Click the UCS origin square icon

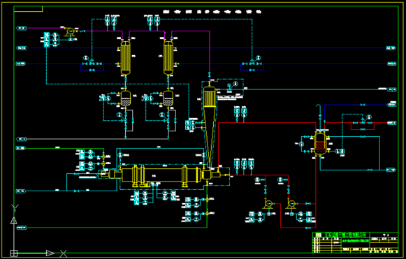click(x=14, y=253)
